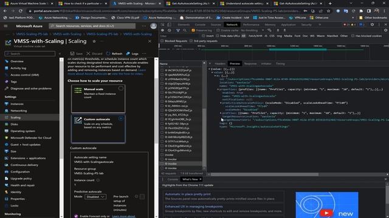This screenshot has width=389, height=218.
Task: Show more DevTools tabs with chevron
Action: pyautogui.click(x=320, y=25)
